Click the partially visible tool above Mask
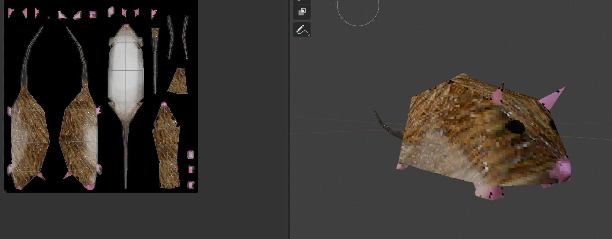The width and height of the screenshot is (612, 239). (x=302, y=1)
